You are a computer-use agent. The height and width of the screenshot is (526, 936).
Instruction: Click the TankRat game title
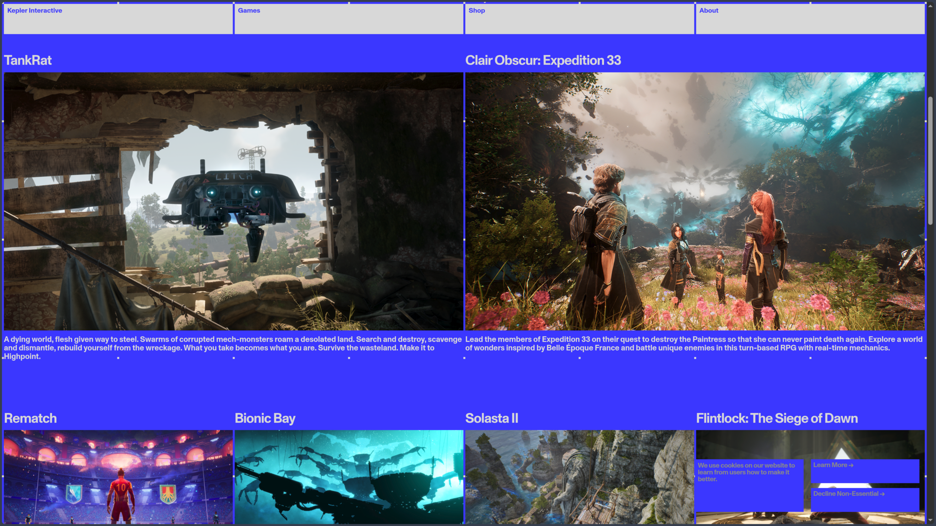pos(28,60)
